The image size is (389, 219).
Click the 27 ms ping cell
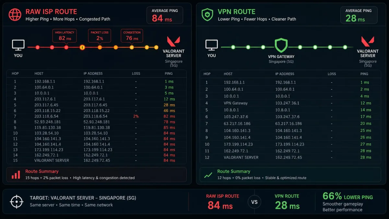[366, 144]
